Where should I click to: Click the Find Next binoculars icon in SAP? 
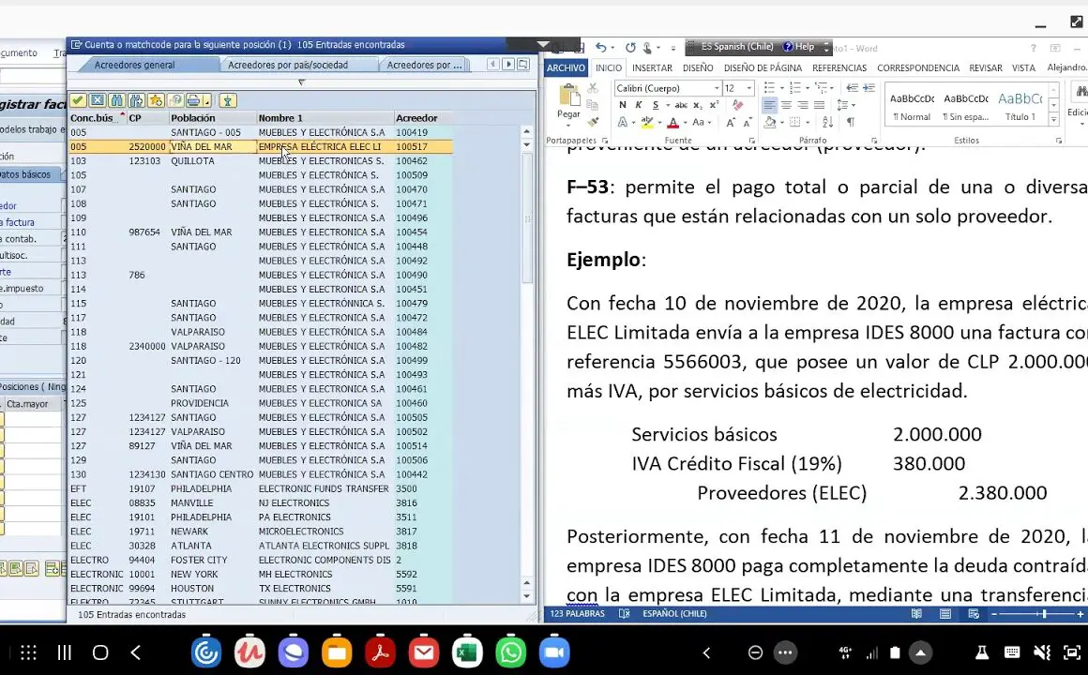136,100
